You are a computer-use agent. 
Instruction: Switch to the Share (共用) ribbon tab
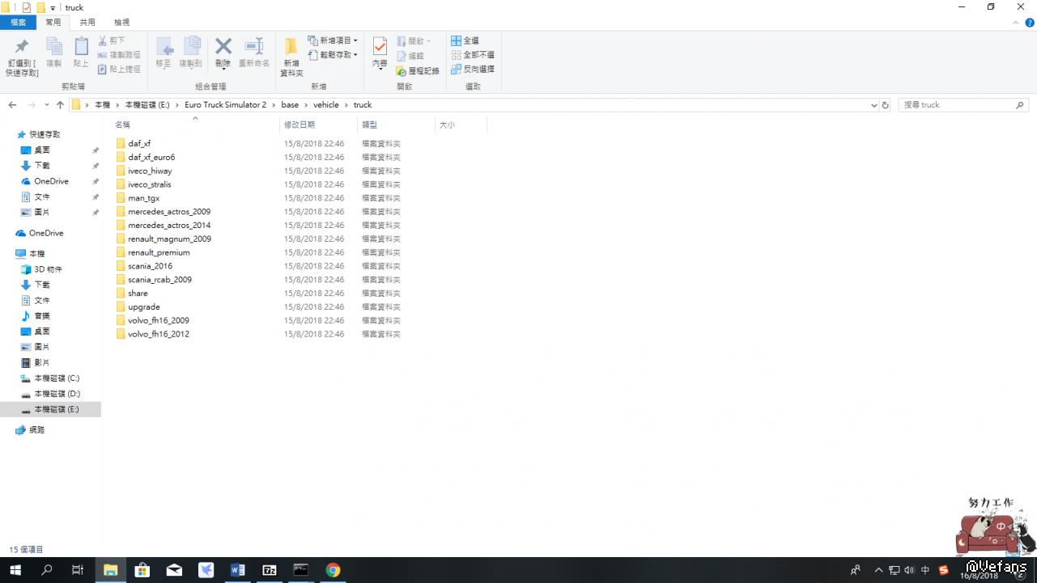[x=87, y=23]
